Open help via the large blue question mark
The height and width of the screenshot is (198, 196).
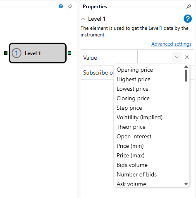coord(188,19)
